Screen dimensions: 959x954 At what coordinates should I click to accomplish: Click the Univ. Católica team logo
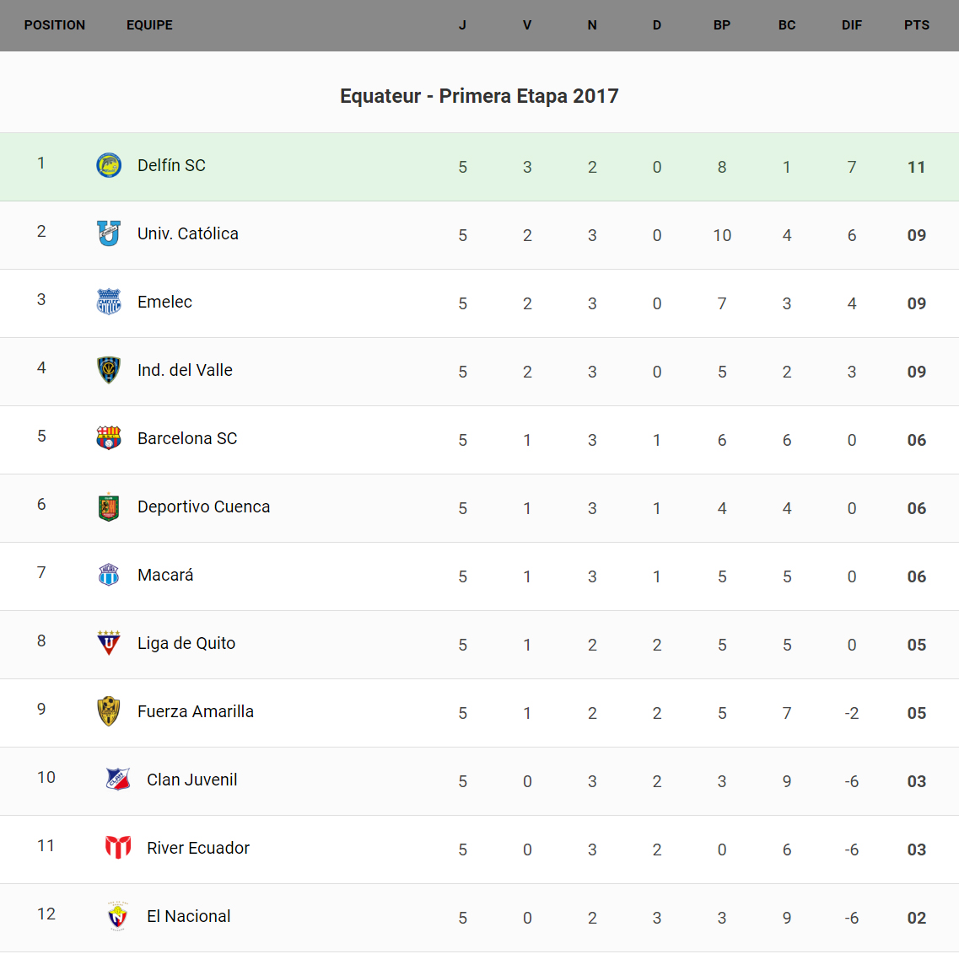109,233
